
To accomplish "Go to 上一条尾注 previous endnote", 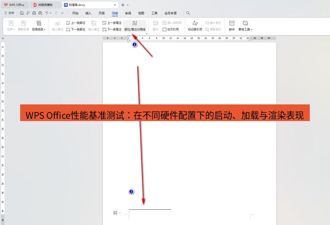I will pyautogui.click(x=112, y=23).
